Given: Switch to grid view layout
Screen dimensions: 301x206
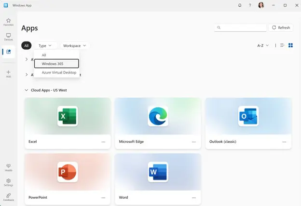Looking at the screenshot, I should pyautogui.click(x=290, y=45).
